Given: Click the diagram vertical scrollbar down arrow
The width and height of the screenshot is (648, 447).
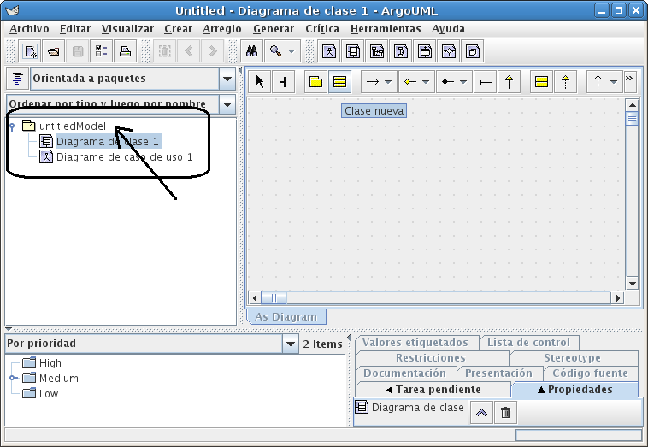Looking at the screenshot, I should click(x=632, y=284).
